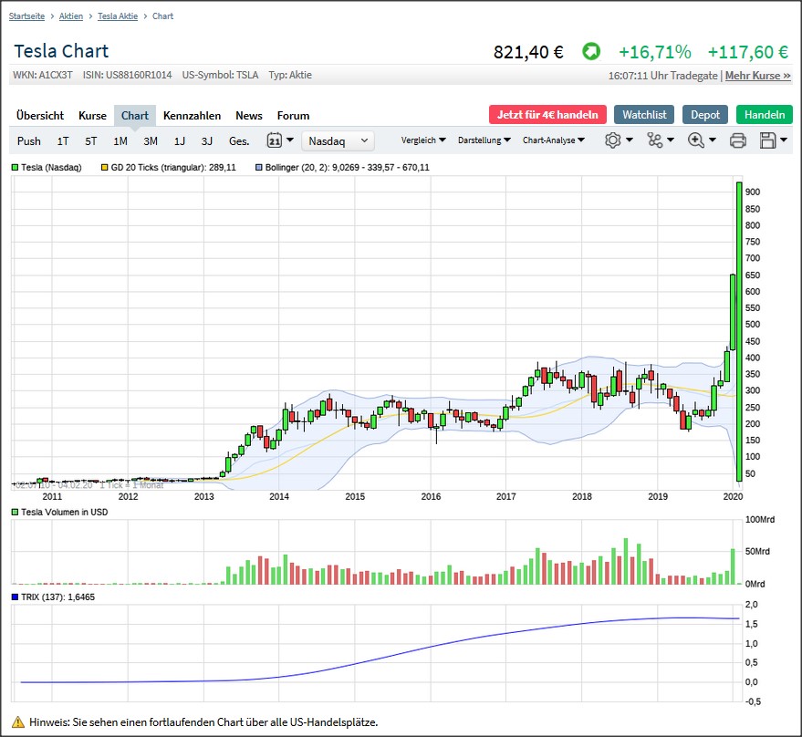Expand the Chart-Analyse dropdown
The width and height of the screenshot is (802, 737).
click(x=553, y=140)
